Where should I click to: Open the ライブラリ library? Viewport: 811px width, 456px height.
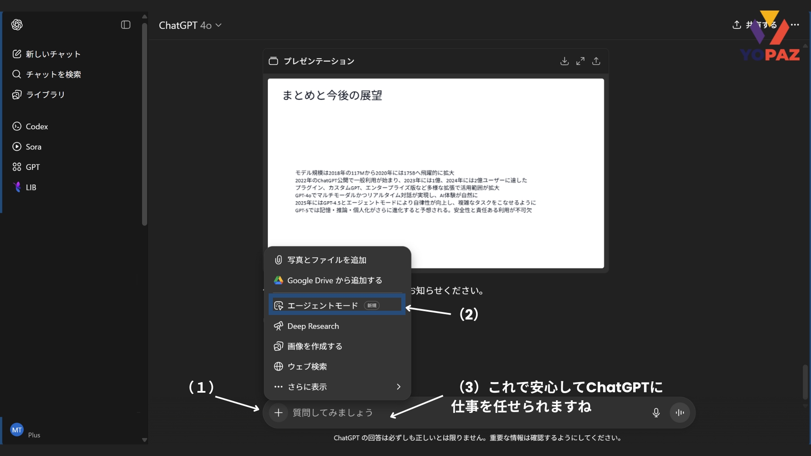(38, 95)
